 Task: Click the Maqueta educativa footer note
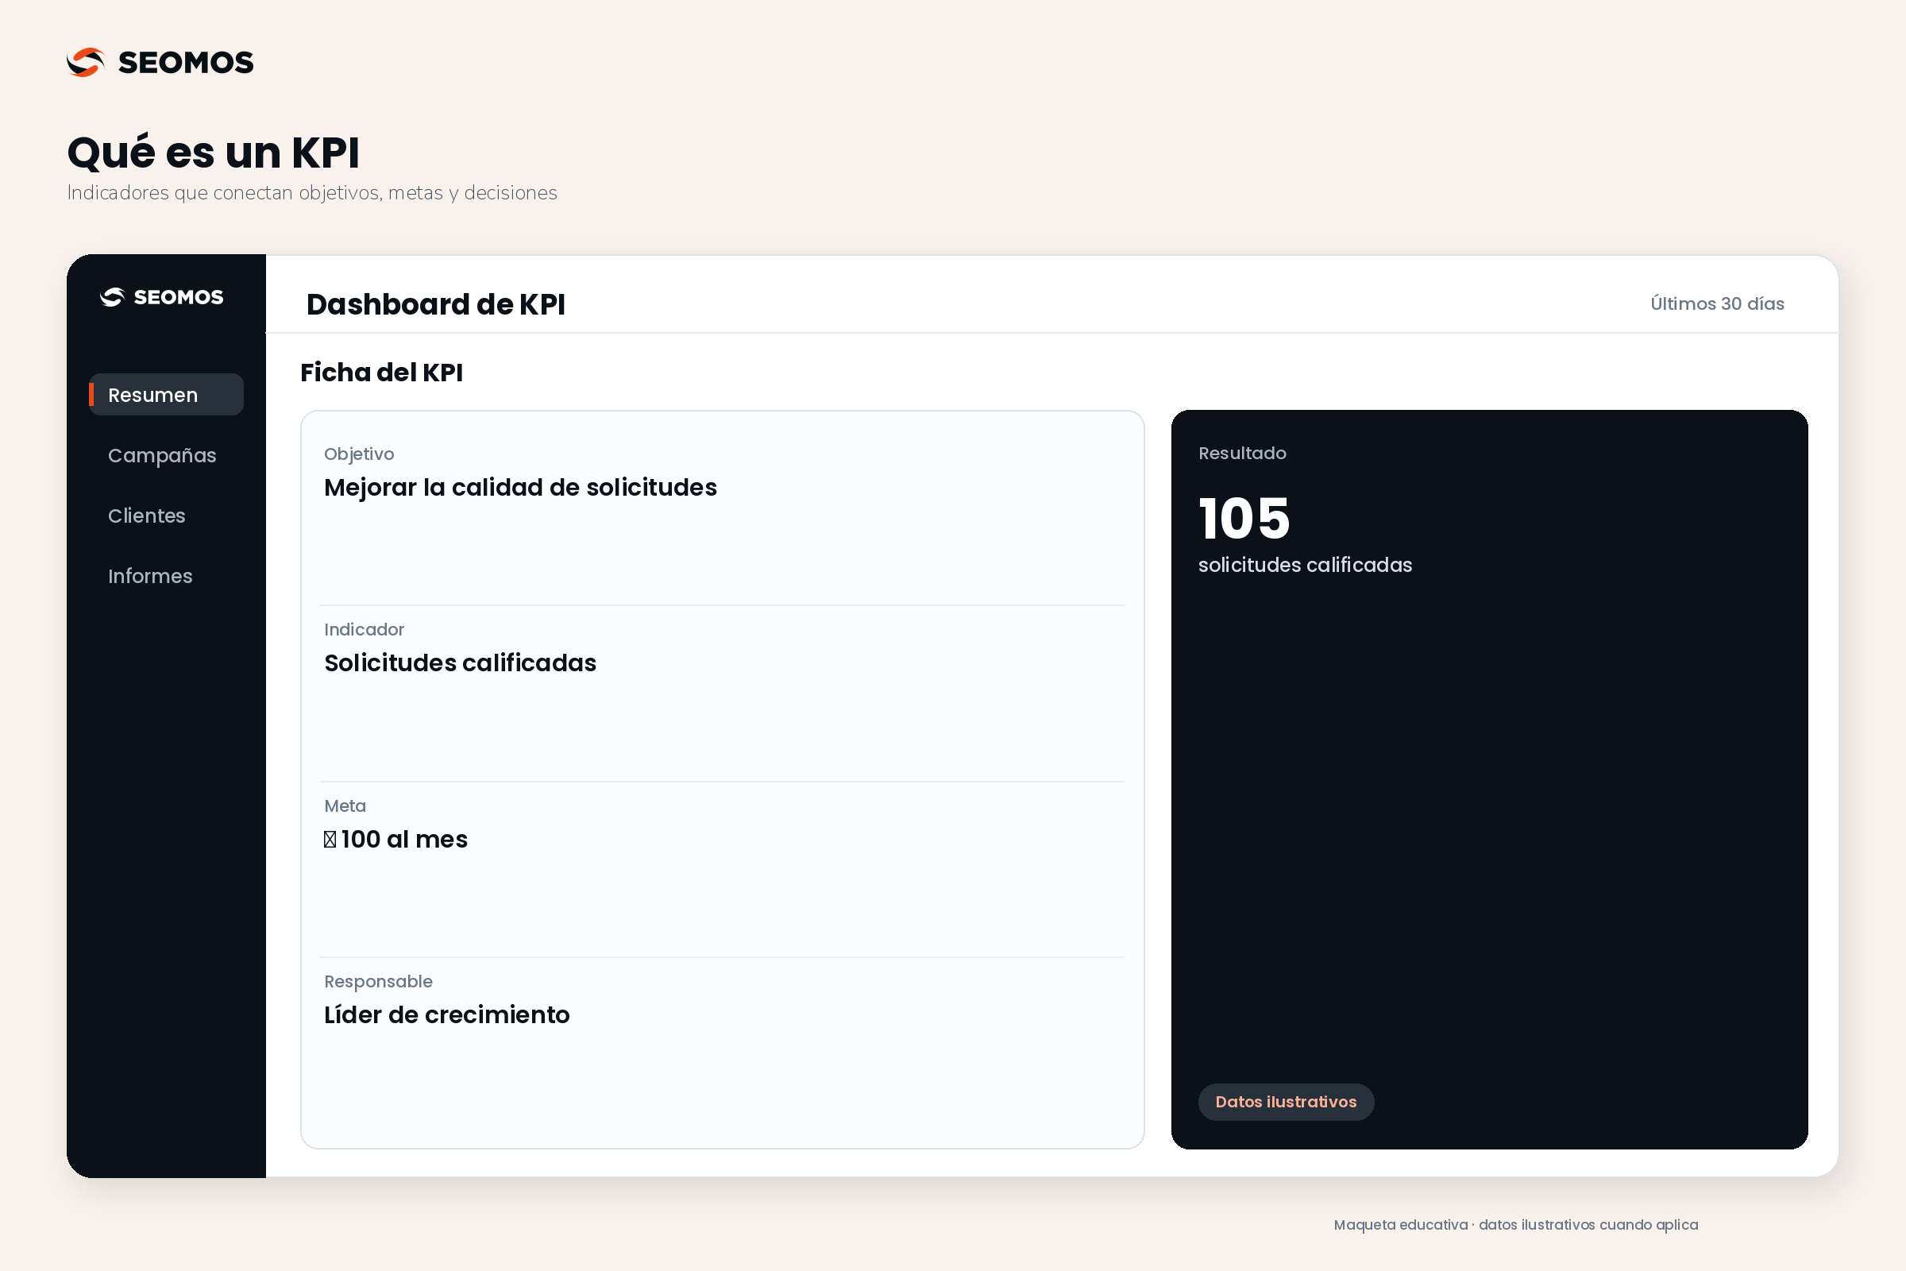pyautogui.click(x=1515, y=1225)
